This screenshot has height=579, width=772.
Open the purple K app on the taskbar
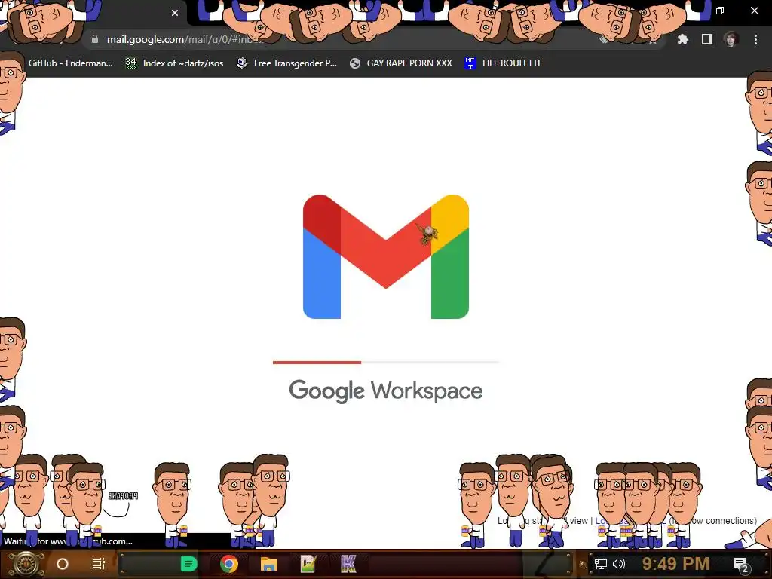348,564
